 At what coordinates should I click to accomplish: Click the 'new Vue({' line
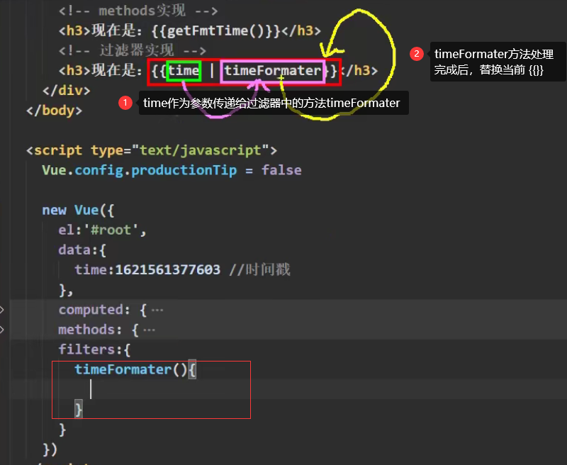click(x=78, y=210)
